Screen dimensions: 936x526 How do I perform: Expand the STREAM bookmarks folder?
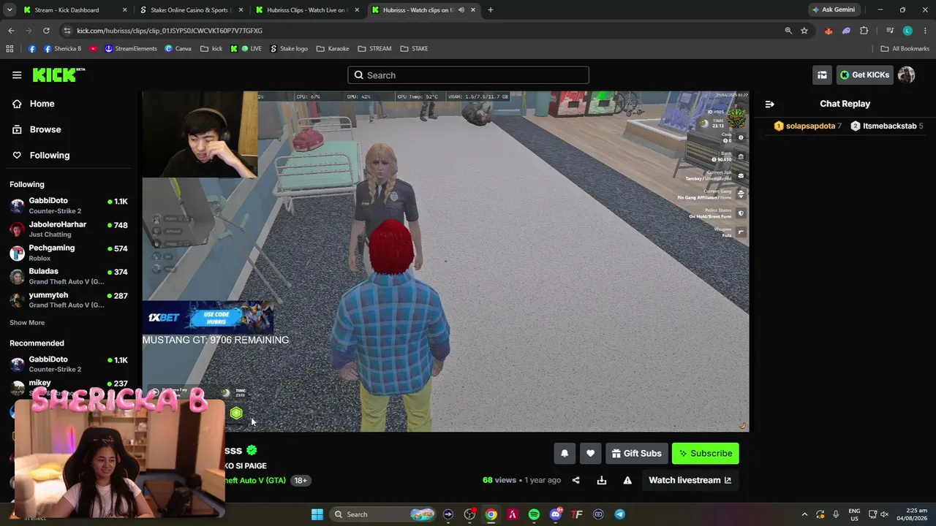374,49
